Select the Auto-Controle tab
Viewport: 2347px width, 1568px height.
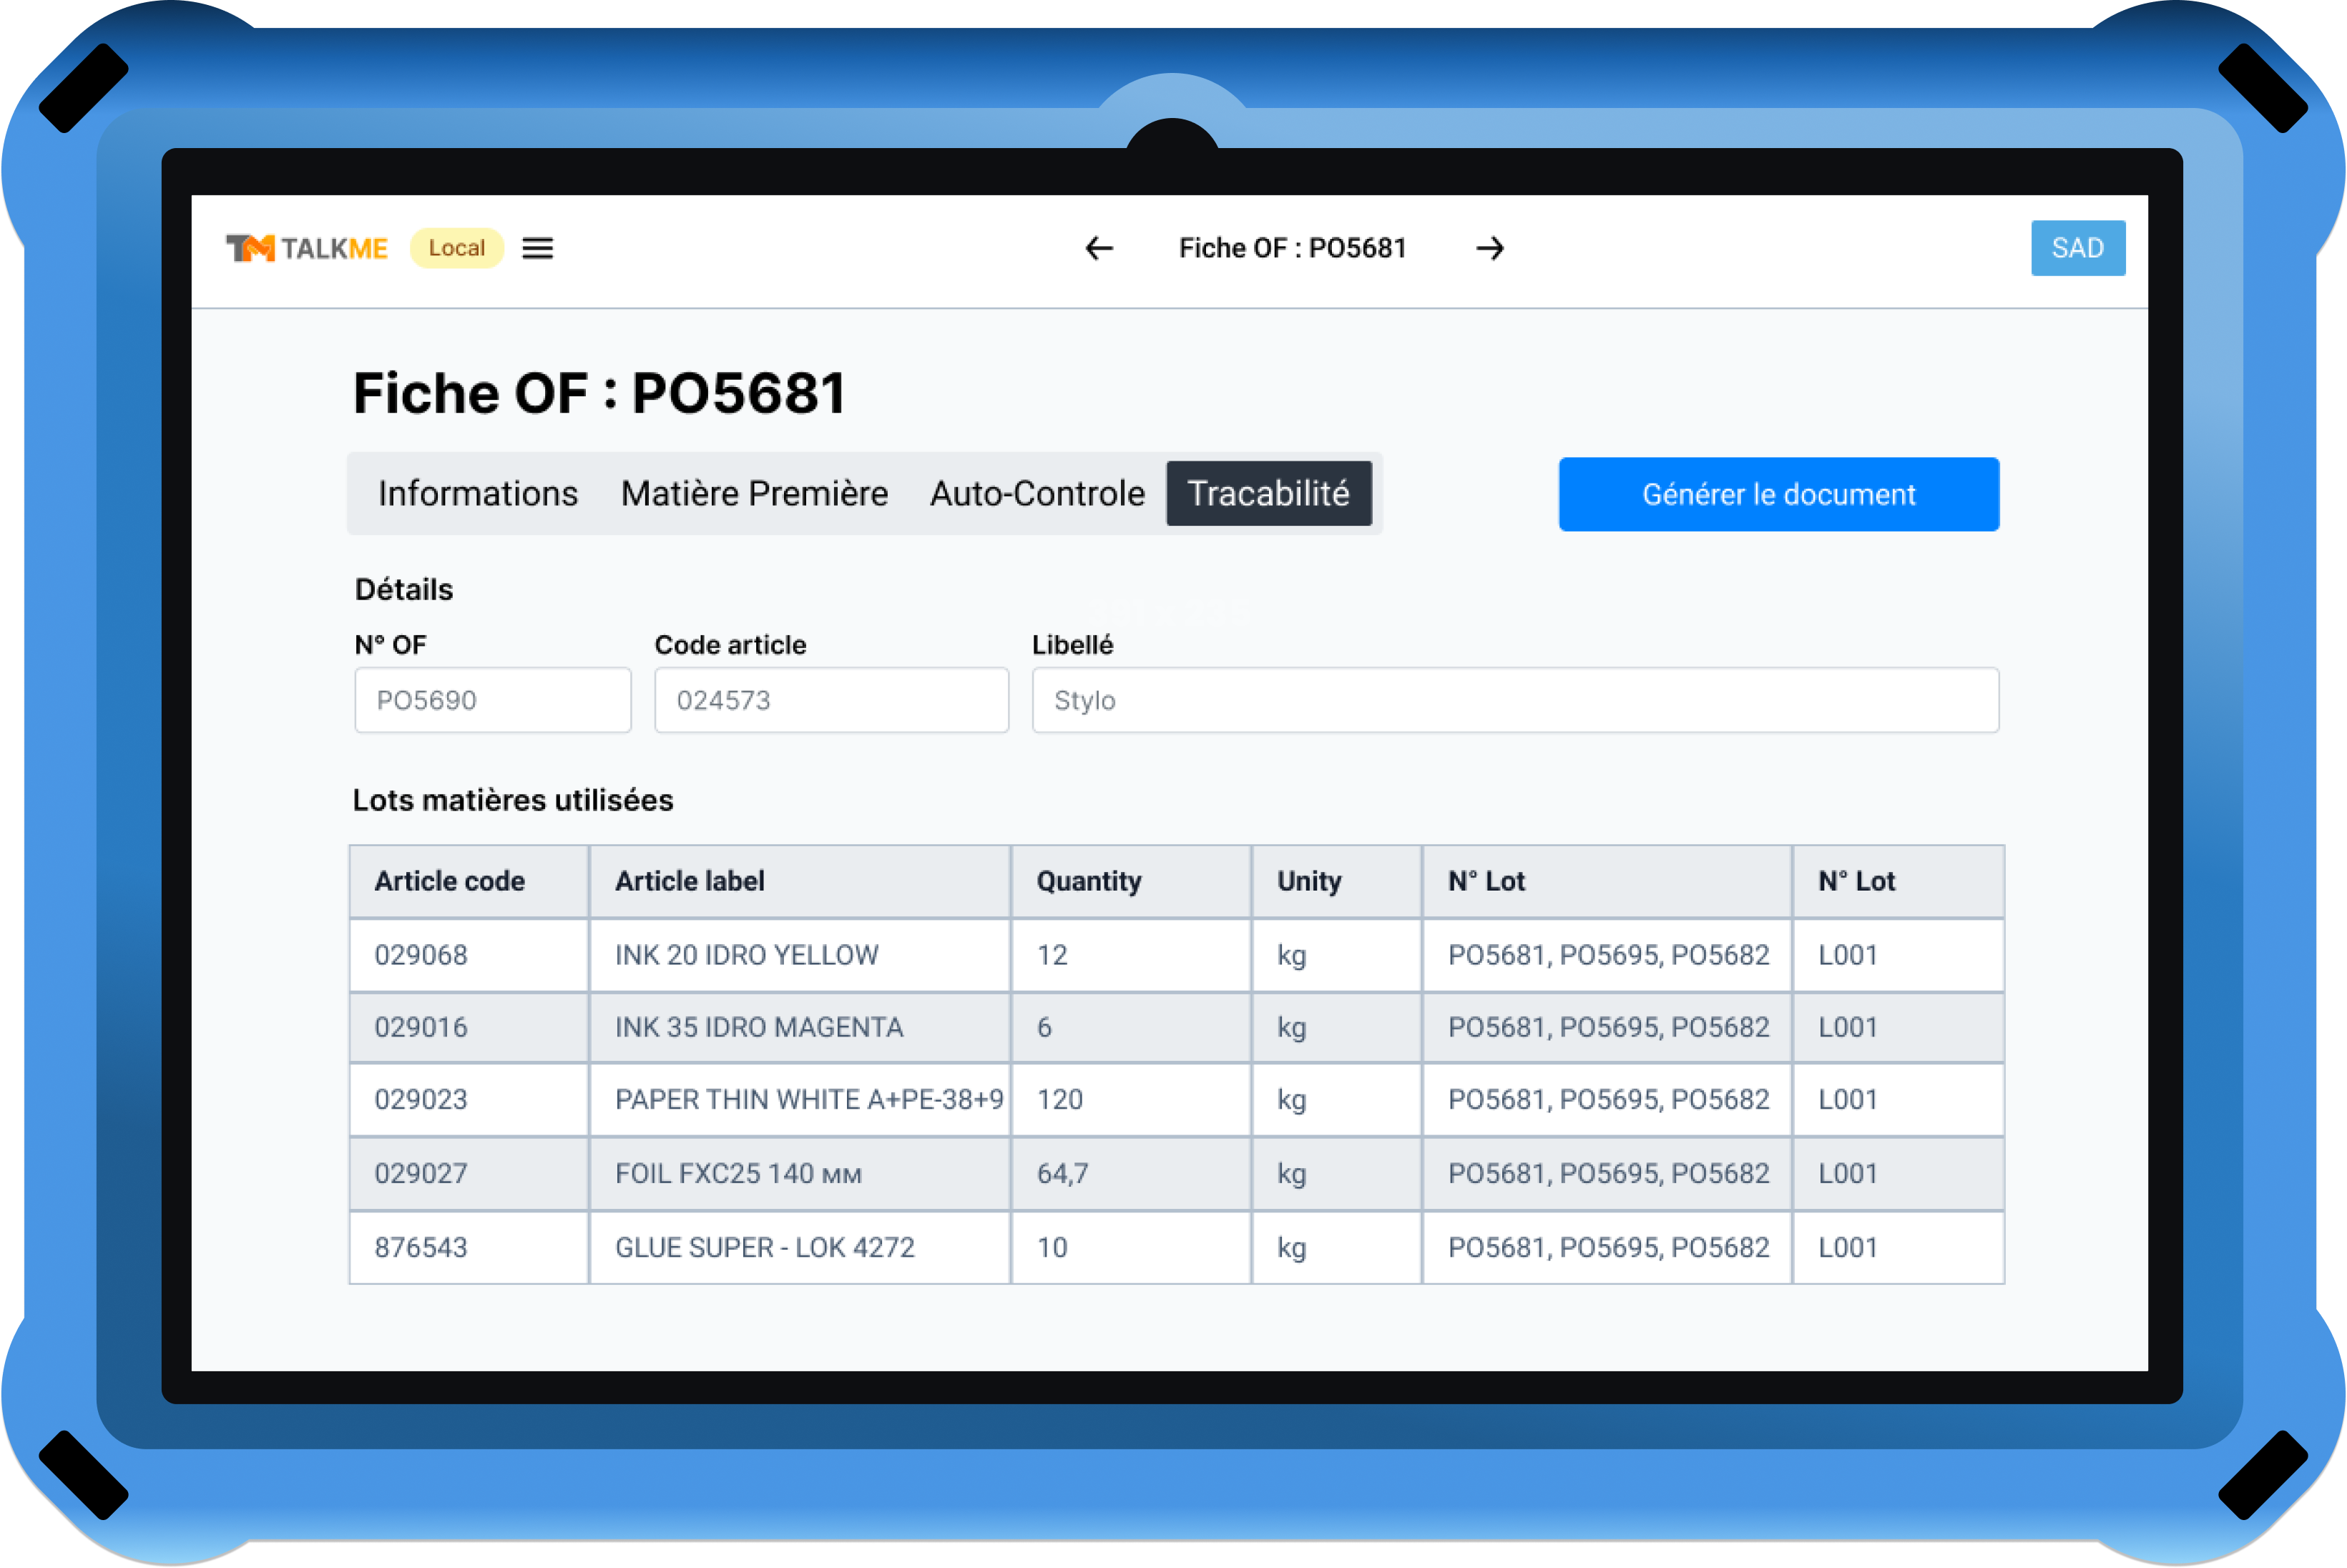(1037, 493)
